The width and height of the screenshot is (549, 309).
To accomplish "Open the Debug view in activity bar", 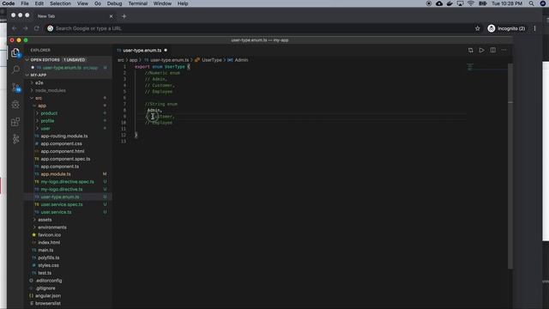I will click(x=15, y=104).
